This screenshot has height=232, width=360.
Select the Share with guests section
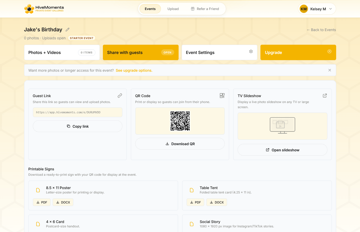pyautogui.click(x=141, y=52)
